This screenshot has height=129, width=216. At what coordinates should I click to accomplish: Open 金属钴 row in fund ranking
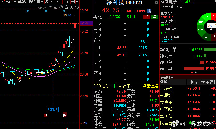pos(188,116)
